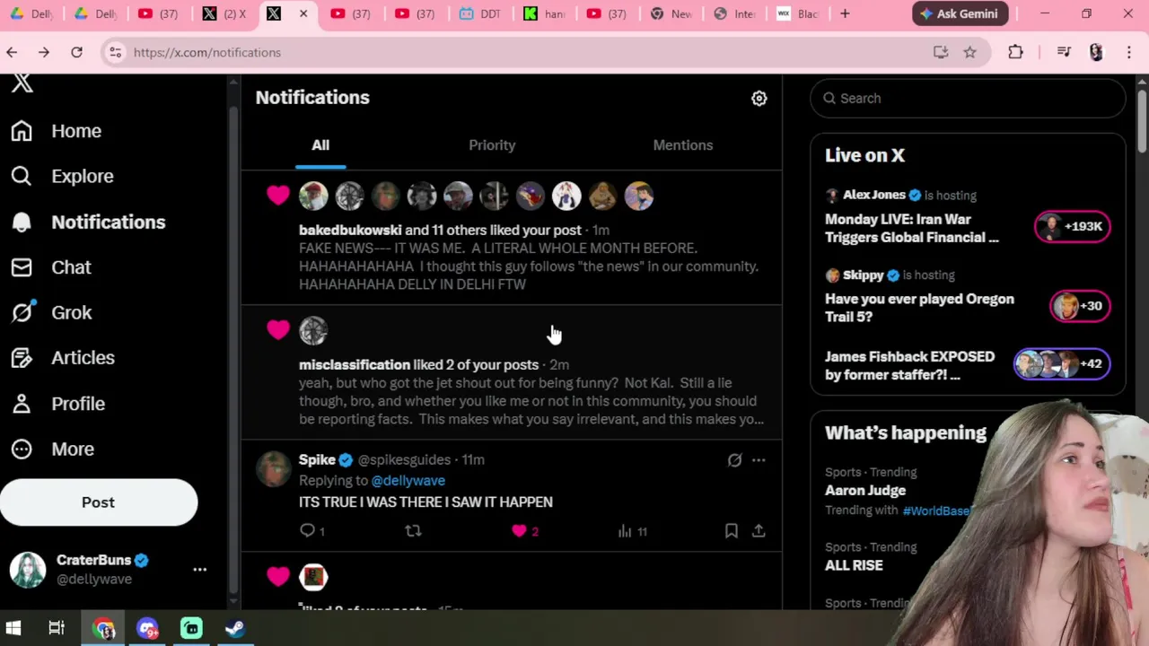Open notification settings gear

759,98
